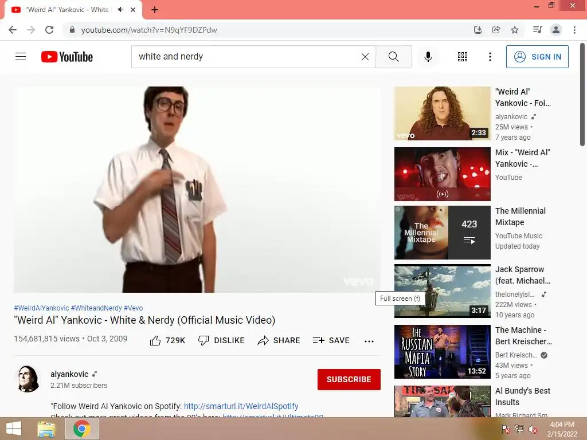Click "Jack Sparrow (feat. Michael..." title

click(x=523, y=275)
